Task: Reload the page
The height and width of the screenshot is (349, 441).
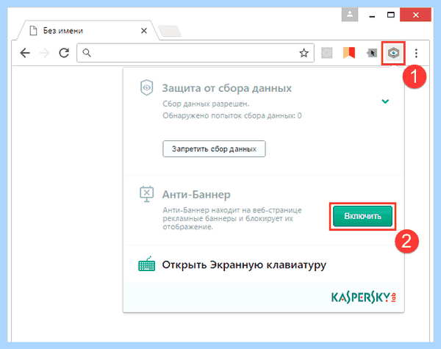Action: point(64,53)
